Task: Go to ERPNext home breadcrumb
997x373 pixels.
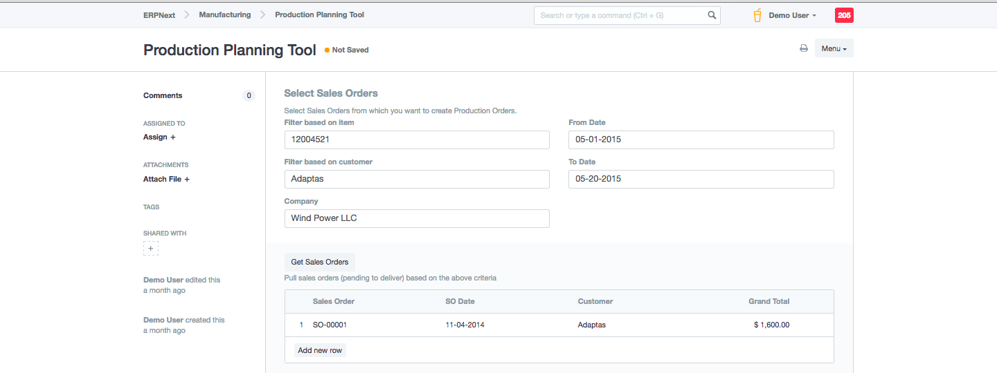Action: (x=159, y=15)
